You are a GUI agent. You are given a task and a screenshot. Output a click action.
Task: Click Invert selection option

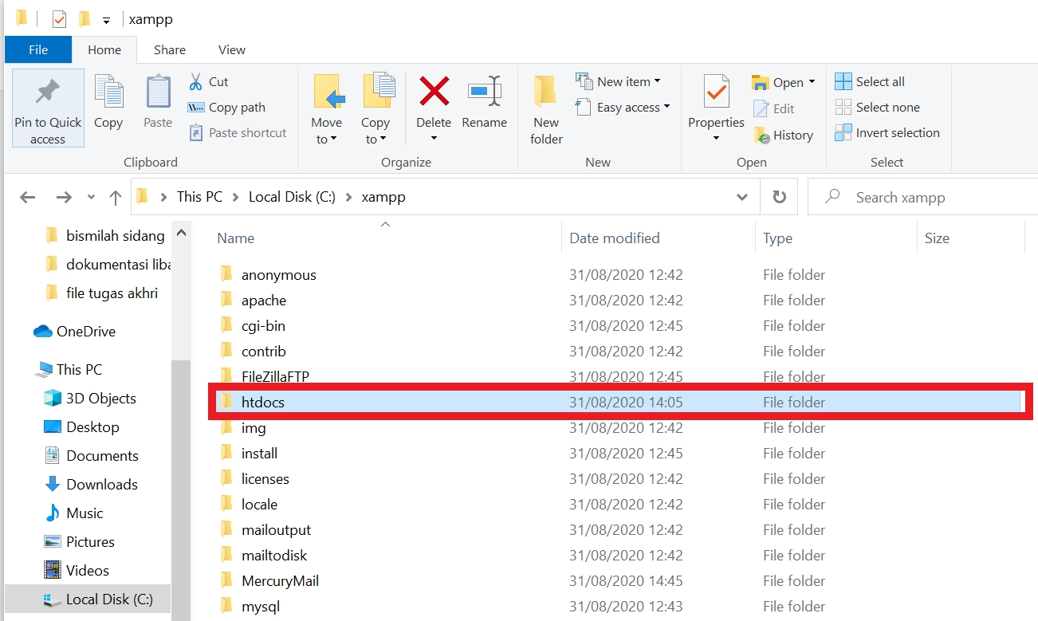click(887, 132)
